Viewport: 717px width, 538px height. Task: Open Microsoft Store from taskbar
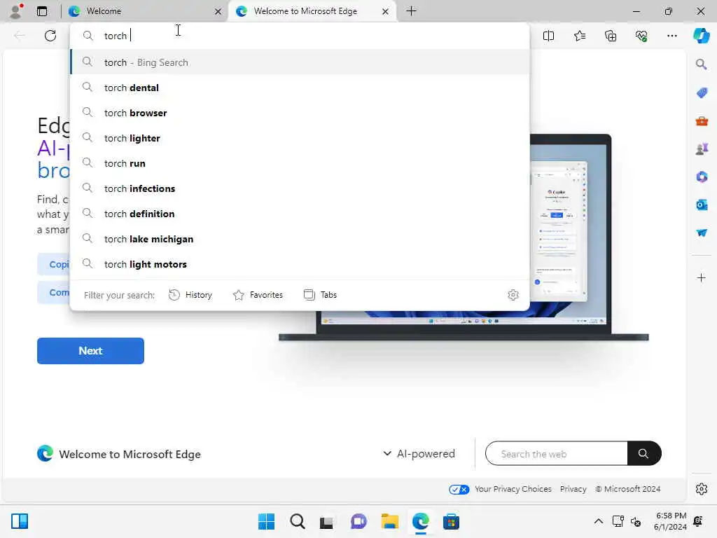[x=451, y=521]
